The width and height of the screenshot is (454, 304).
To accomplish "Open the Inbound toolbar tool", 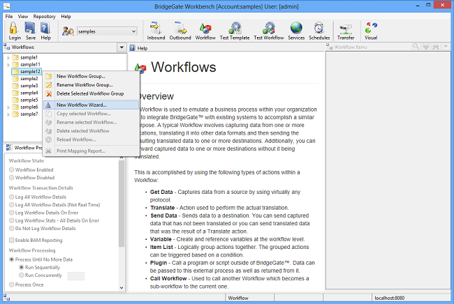I will pos(156,30).
